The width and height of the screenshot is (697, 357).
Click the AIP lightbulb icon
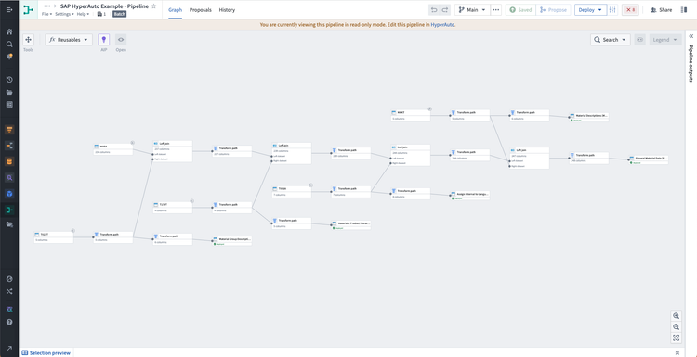point(103,40)
